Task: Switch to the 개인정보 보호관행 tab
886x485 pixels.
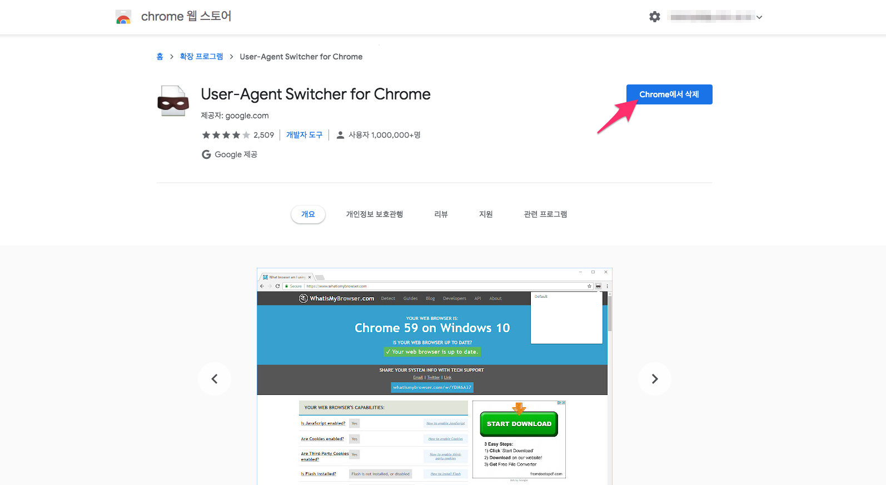Action: click(x=375, y=214)
